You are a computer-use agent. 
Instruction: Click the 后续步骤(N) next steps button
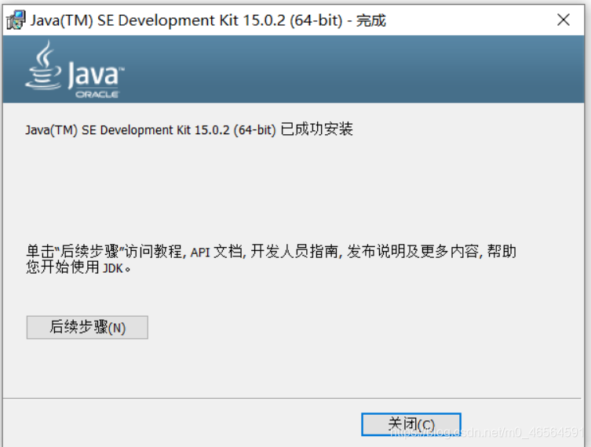tap(87, 327)
